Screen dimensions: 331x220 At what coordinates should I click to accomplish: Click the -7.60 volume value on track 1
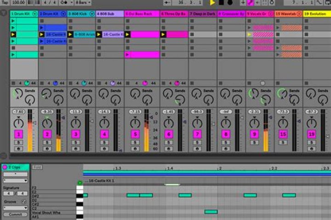click(18, 111)
